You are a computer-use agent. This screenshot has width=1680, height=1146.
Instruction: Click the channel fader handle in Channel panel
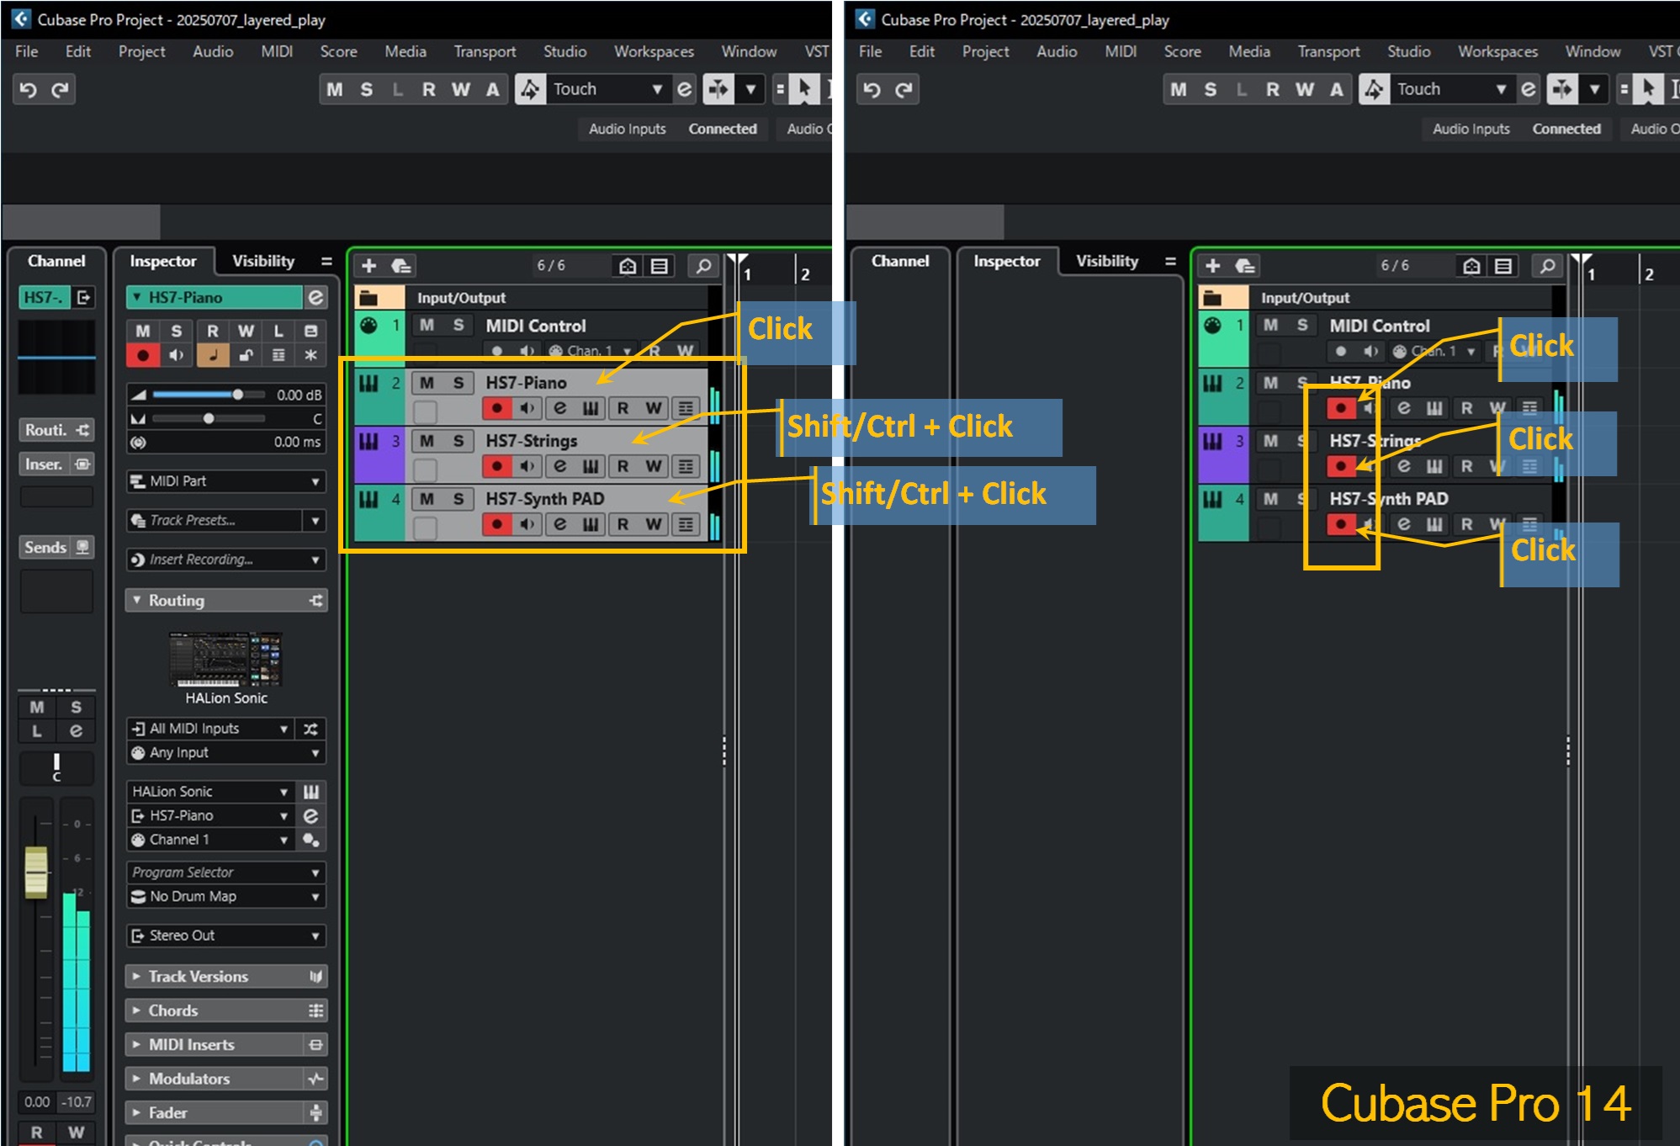coord(36,873)
